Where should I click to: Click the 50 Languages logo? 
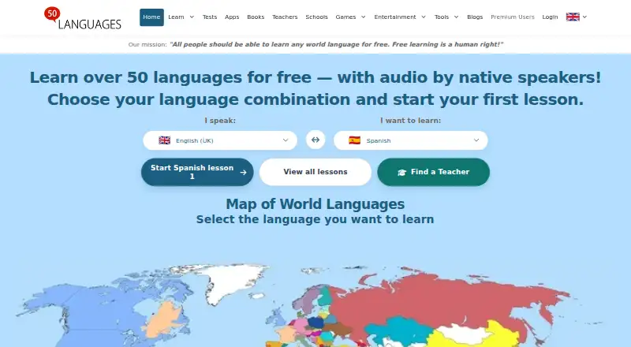pyautogui.click(x=83, y=18)
